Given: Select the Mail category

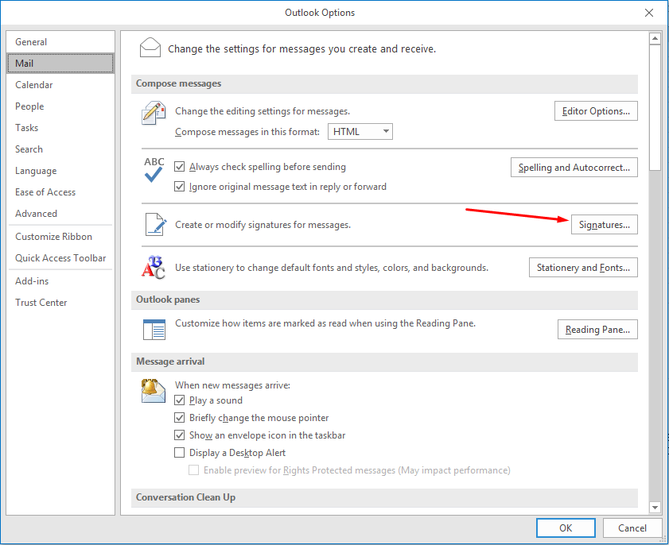Looking at the screenshot, I should [60, 63].
